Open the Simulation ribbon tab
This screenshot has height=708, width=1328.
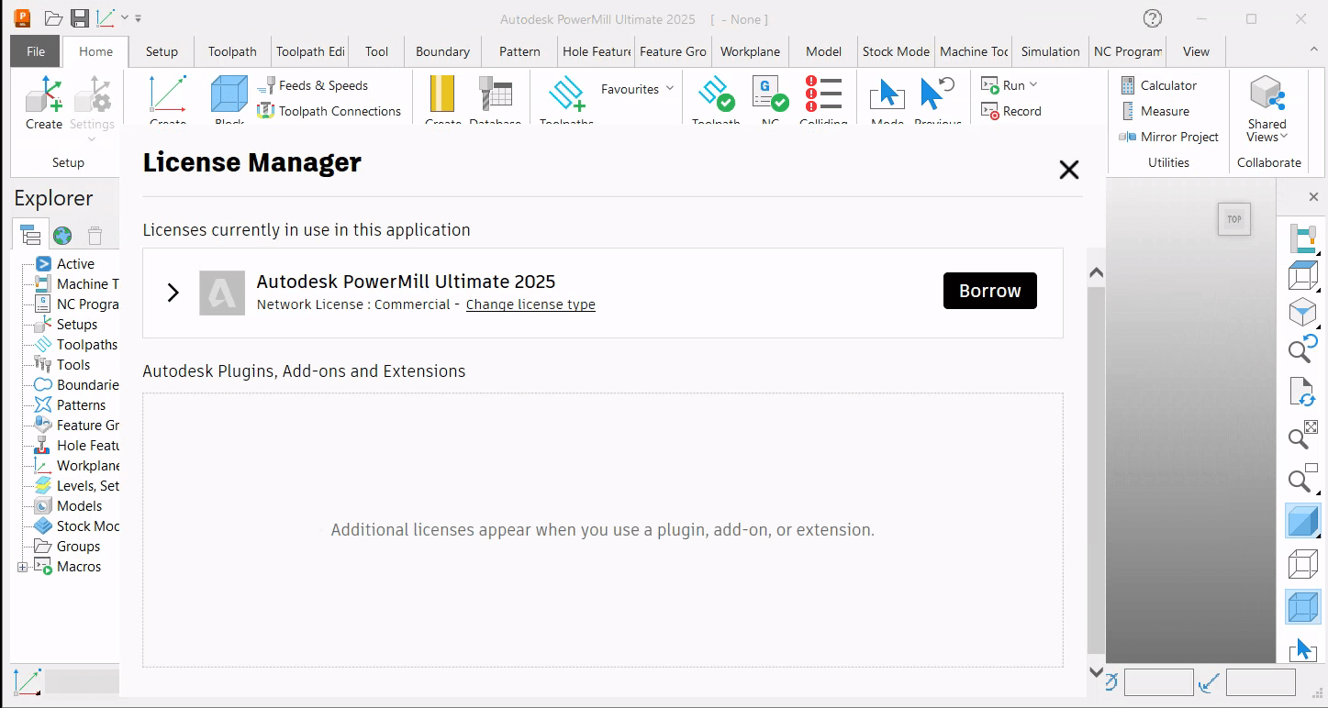coord(1050,51)
